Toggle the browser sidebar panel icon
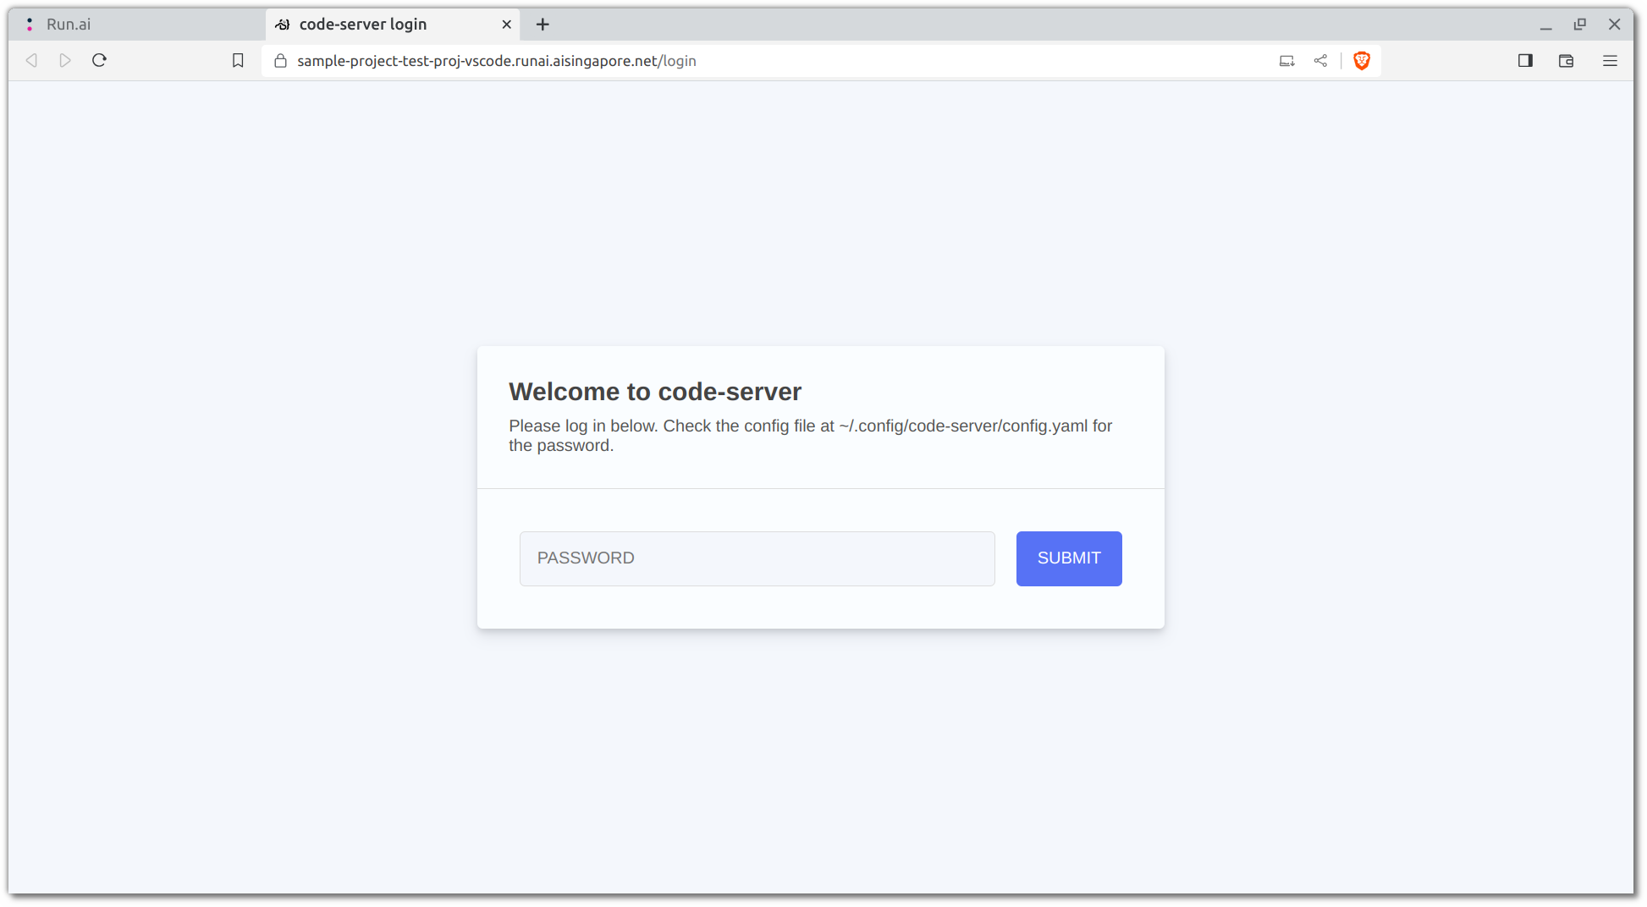The height and width of the screenshot is (907, 1647). tap(1525, 61)
